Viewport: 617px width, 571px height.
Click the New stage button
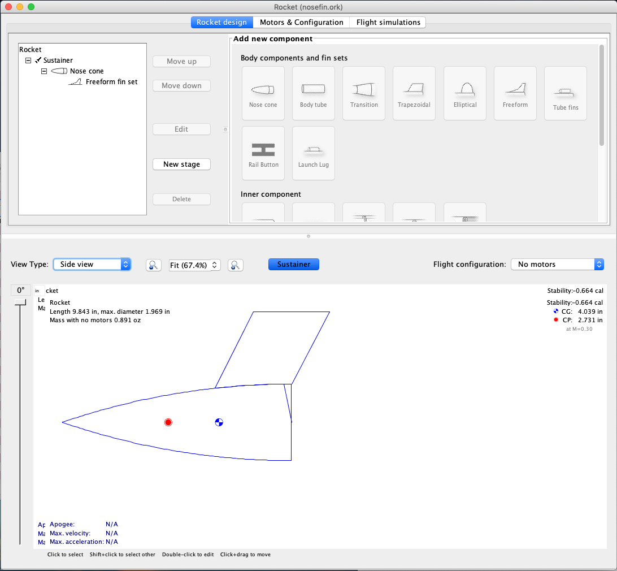181,164
